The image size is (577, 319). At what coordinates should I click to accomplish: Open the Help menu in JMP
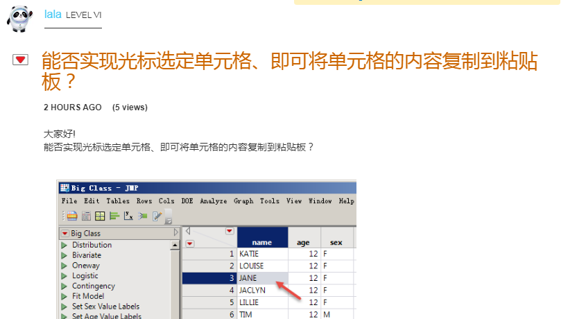347,201
